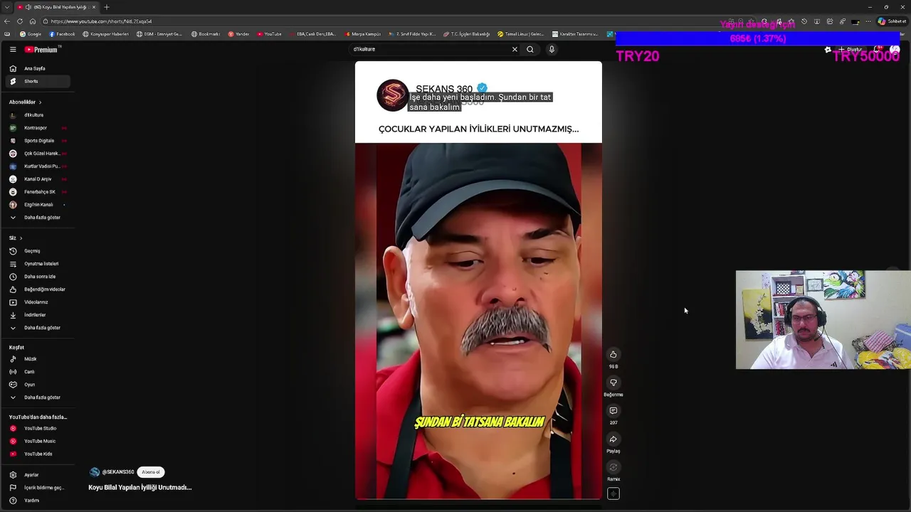Open Kanal D Arşiv channel

pyautogui.click(x=37, y=179)
